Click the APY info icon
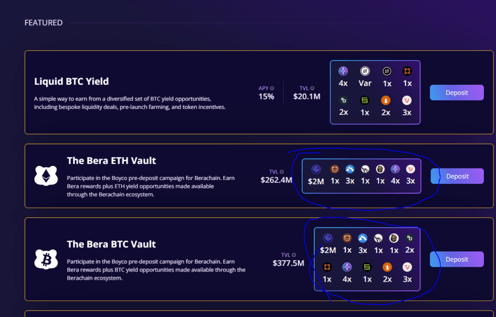 pyautogui.click(x=272, y=88)
